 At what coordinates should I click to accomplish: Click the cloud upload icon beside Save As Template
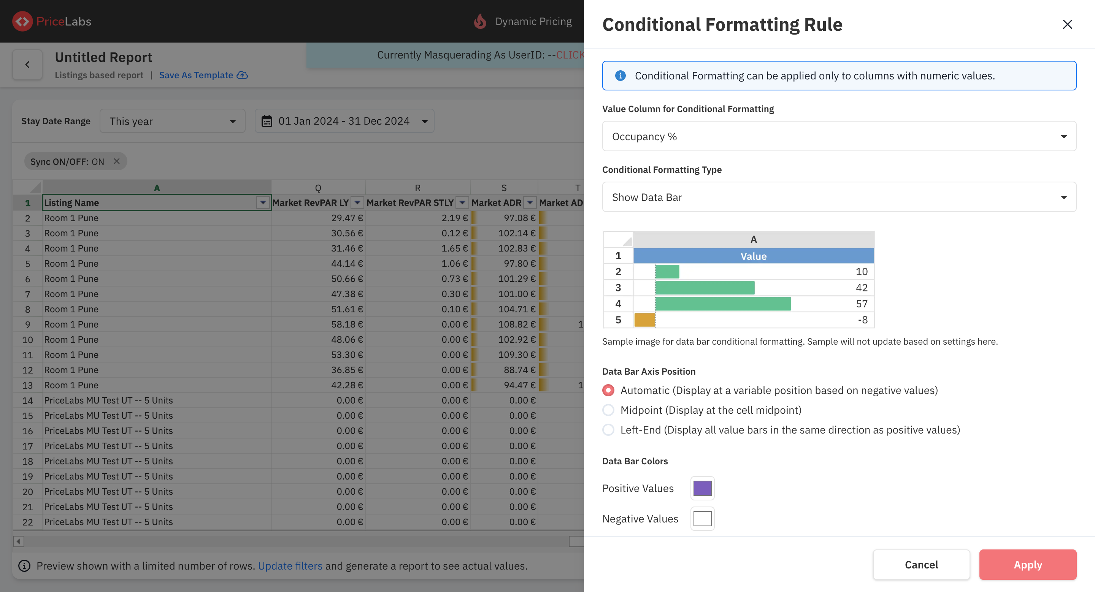(x=242, y=75)
